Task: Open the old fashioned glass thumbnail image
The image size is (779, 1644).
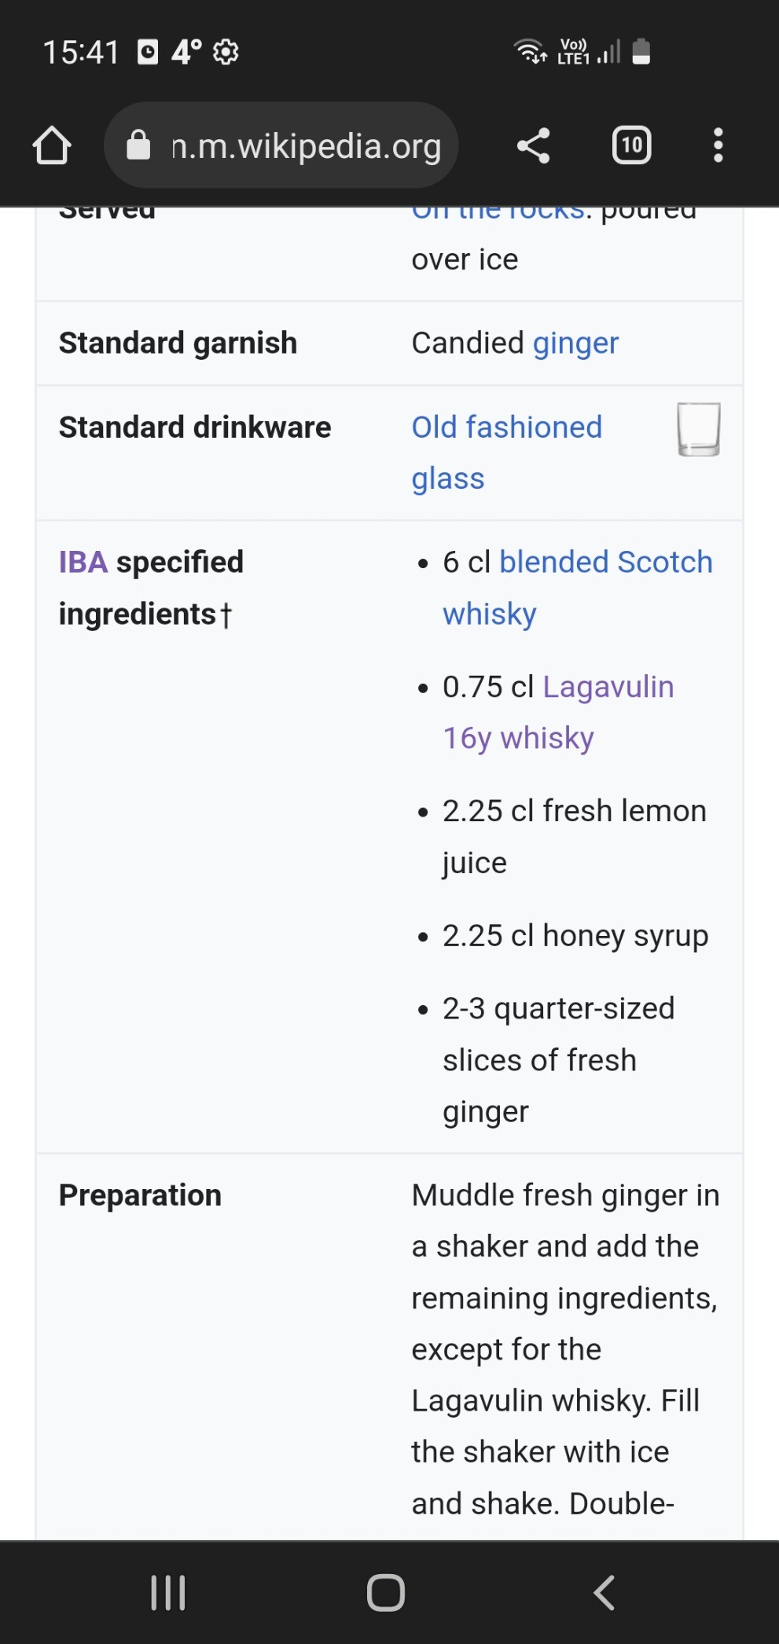Action: click(x=698, y=429)
